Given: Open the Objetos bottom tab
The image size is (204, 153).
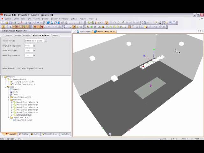Looking at the screenshot, I should coord(23,134).
